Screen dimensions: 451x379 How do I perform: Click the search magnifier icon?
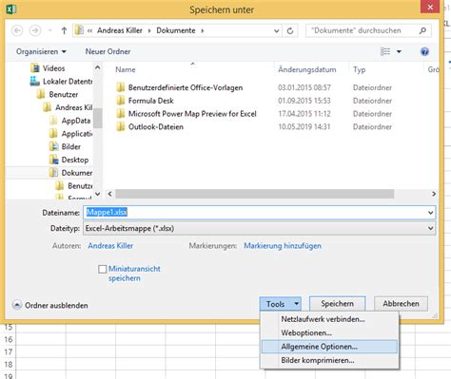pyautogui.click(x=422, y=30)
